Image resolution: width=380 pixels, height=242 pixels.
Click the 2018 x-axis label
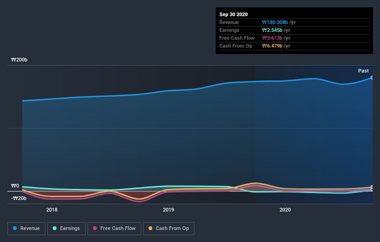52,210
